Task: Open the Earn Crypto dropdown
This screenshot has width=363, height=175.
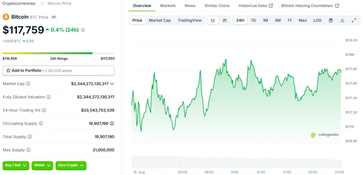Action: (x=71, y=165)
